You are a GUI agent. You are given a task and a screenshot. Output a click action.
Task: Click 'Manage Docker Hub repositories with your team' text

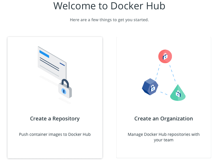click(163, 137)
